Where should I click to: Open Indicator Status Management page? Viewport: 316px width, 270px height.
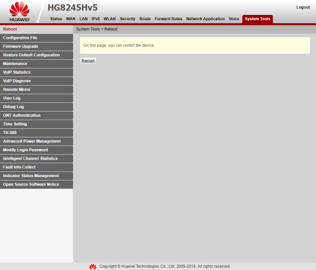tap(31, 176)
